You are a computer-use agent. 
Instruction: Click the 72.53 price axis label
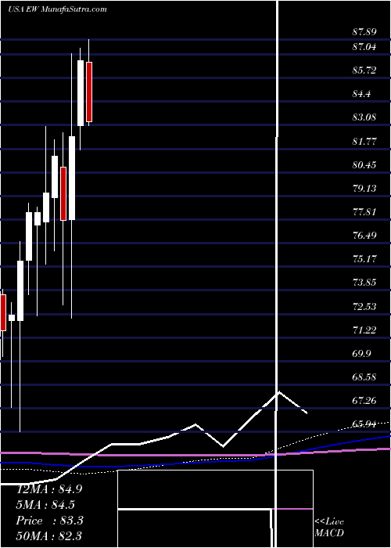click(364, 307)
